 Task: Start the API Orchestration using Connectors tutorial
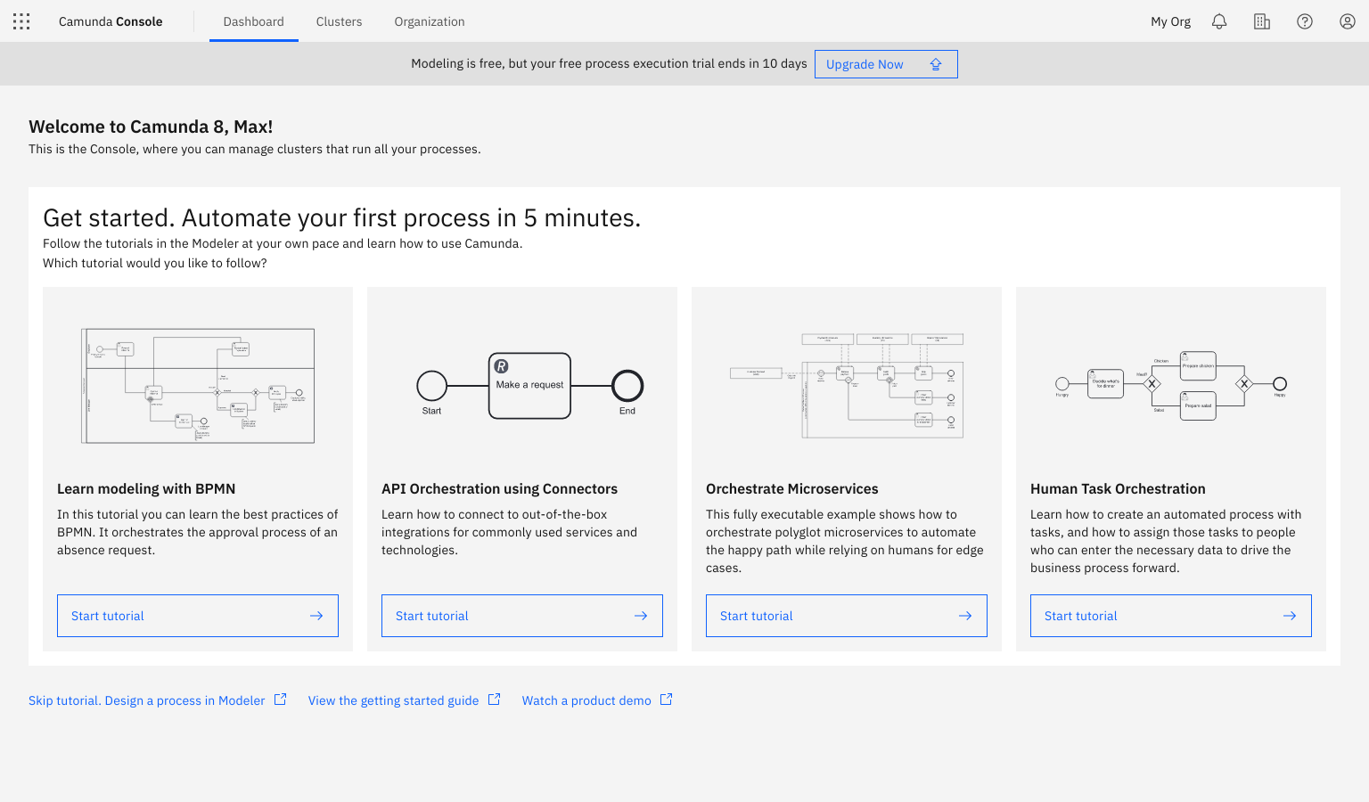pos(521,616)
